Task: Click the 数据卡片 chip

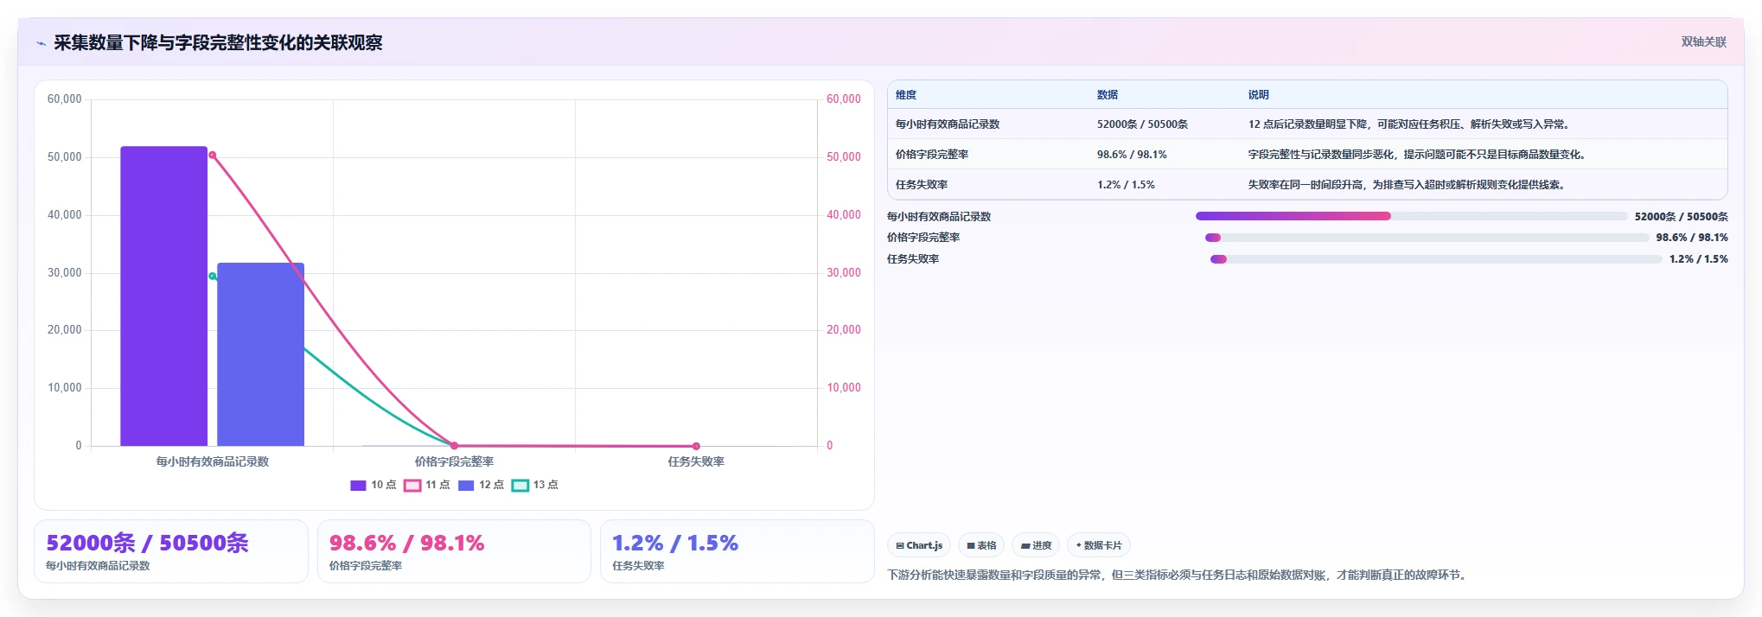Action: [x=1099, y=545]
